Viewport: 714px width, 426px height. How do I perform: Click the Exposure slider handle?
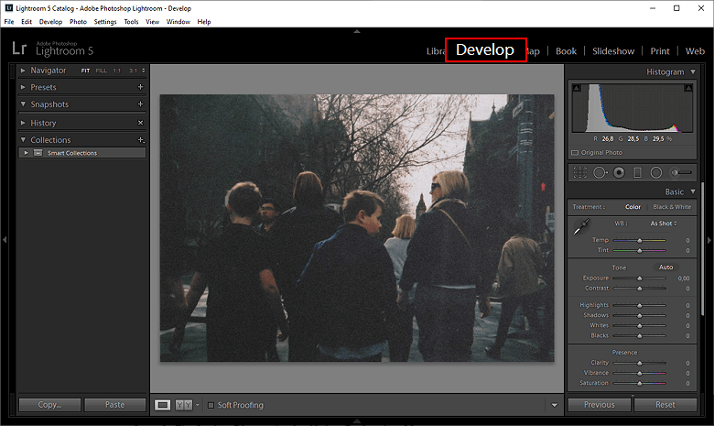639,279
